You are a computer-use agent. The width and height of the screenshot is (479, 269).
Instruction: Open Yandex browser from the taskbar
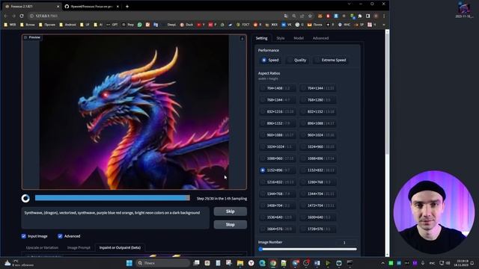251,263
